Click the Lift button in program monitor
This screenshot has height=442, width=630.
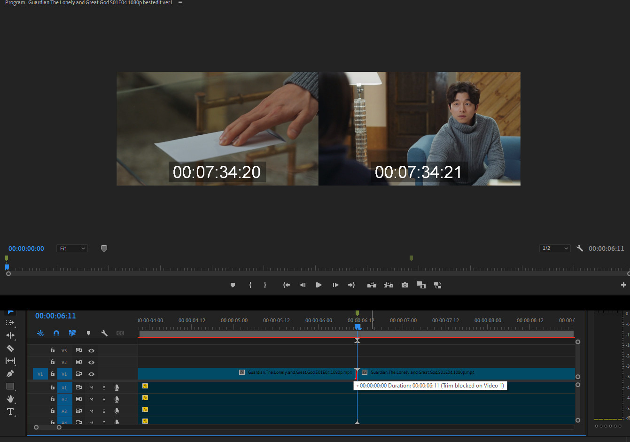(x=372, y=285)
